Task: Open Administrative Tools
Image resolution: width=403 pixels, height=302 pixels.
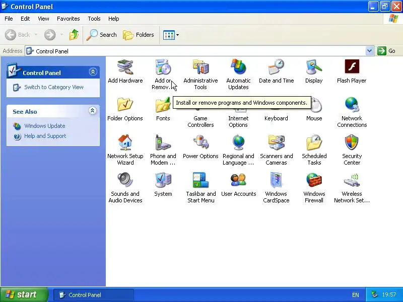Action: click(x=200, y=74)
